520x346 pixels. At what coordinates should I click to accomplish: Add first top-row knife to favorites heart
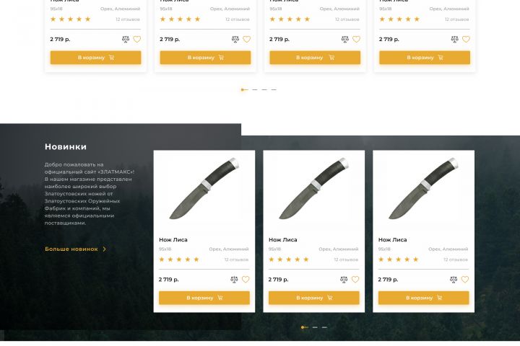137,40
